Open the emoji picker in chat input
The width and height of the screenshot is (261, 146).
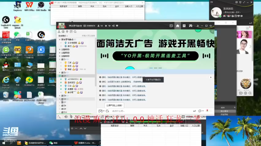(x=107, y=111)
